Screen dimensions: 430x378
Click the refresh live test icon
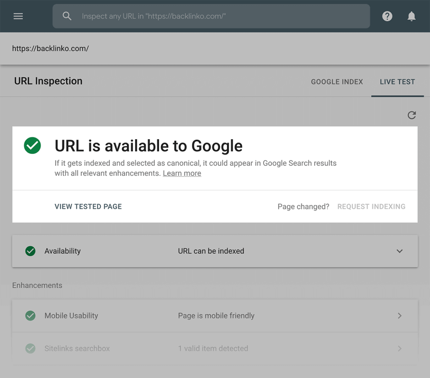(x=412, y=115)
